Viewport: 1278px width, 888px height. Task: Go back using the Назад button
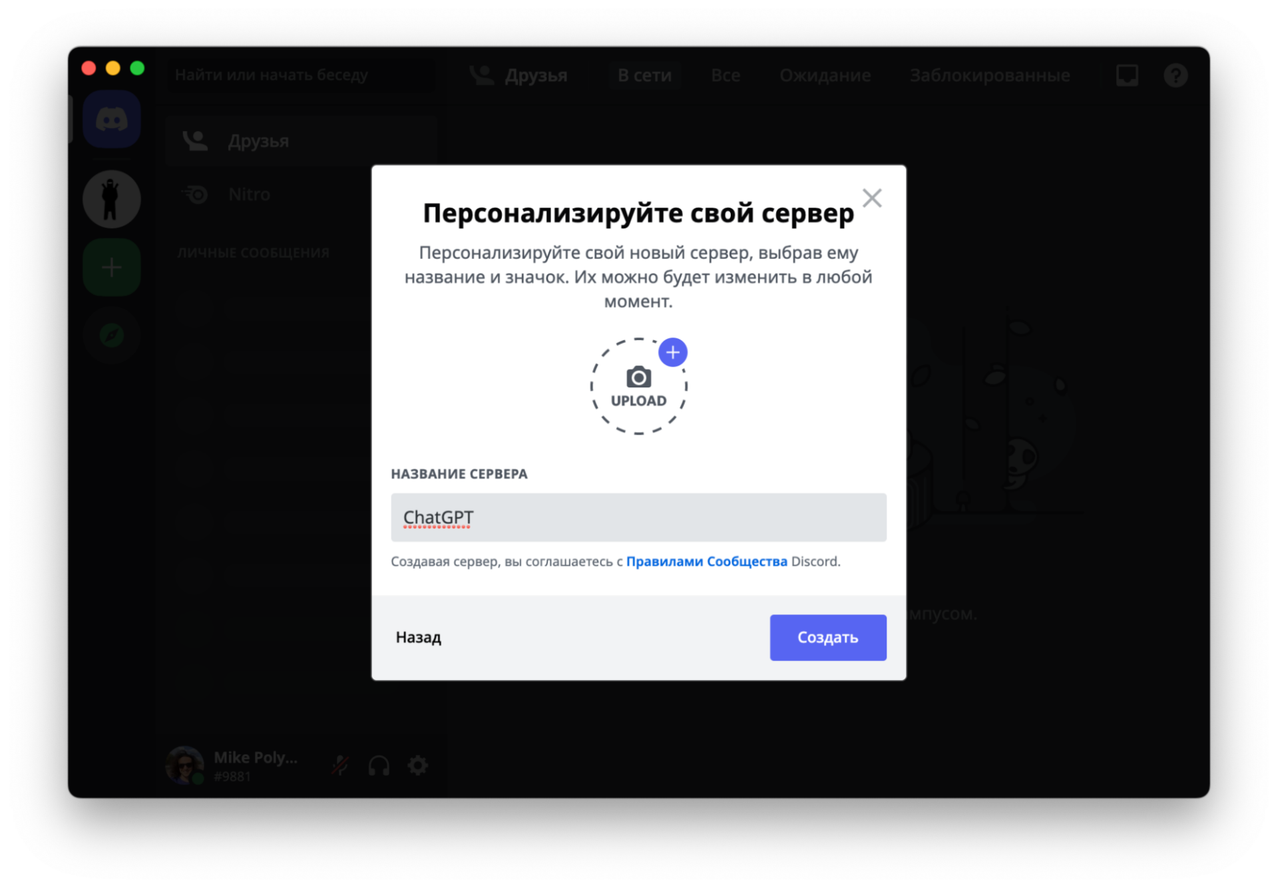pos(417,637)
